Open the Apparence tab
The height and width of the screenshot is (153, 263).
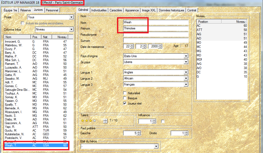pos(132,10)
